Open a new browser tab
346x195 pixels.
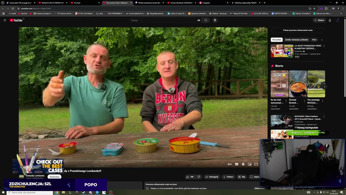click(x=264, y=3)
